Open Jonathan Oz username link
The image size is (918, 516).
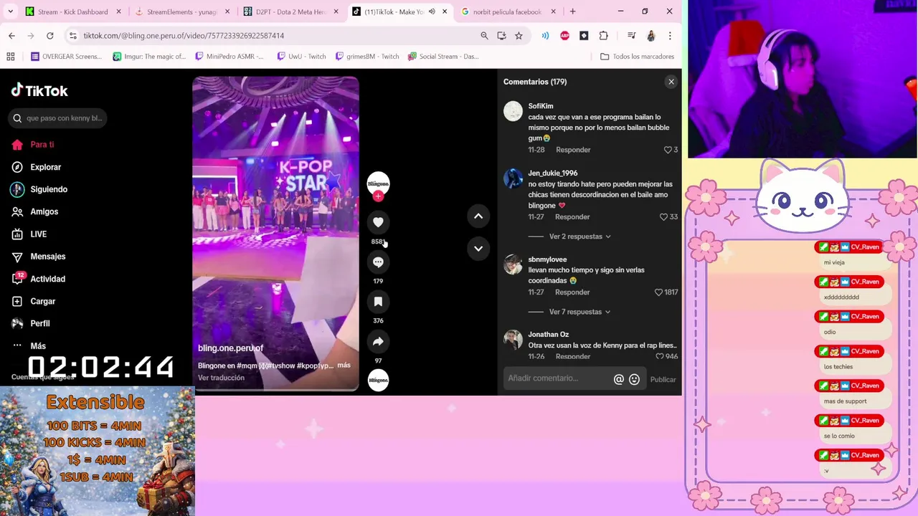point(549,335)
